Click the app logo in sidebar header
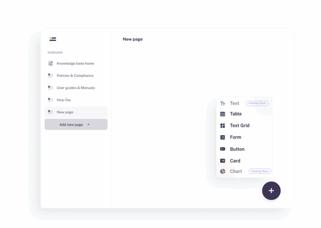 tap(53, 39)
